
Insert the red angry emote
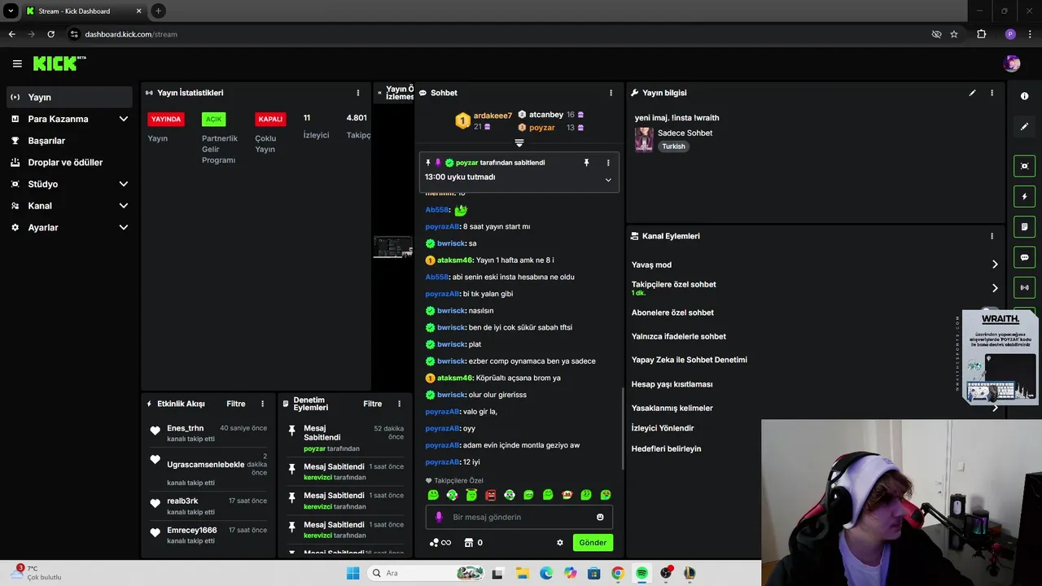click(490, 495)
